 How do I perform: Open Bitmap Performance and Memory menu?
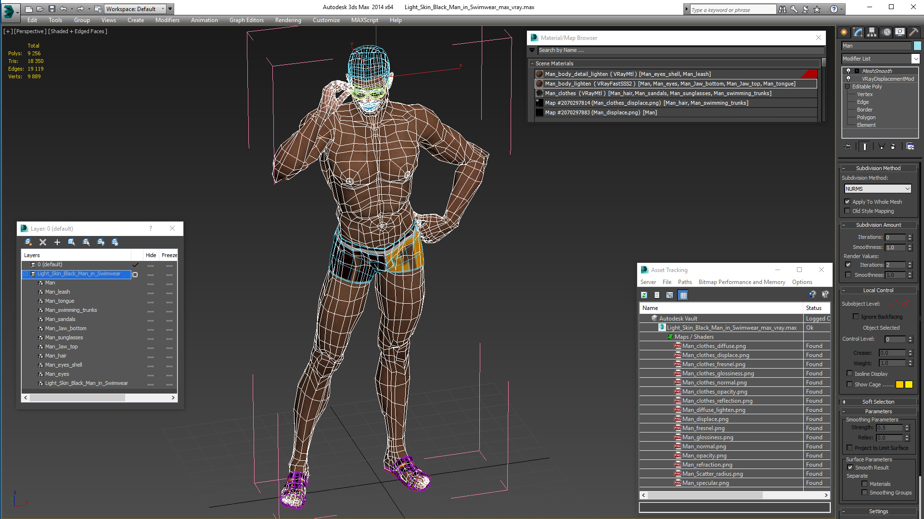click(742, 282)
